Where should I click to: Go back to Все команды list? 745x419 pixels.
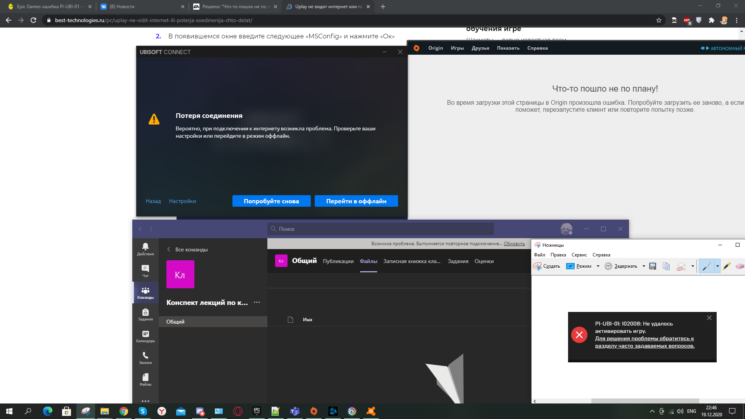(x=187, y=249)
